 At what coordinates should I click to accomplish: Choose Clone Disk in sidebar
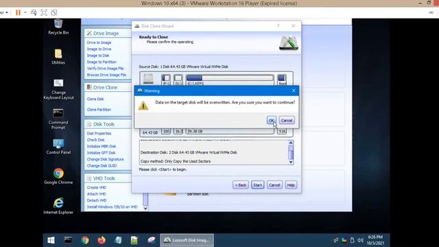coord(95,99)
